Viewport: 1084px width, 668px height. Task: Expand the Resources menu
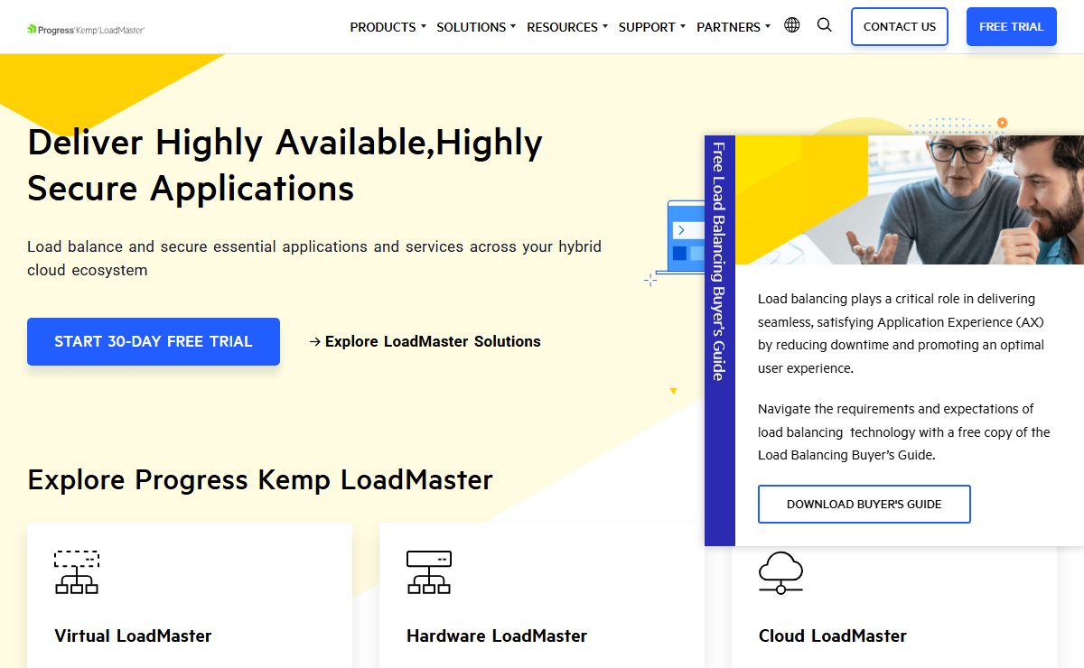coord(567,27)
